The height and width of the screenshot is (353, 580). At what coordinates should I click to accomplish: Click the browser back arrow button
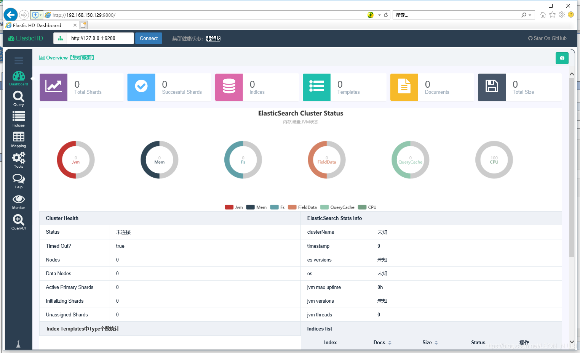11,15
